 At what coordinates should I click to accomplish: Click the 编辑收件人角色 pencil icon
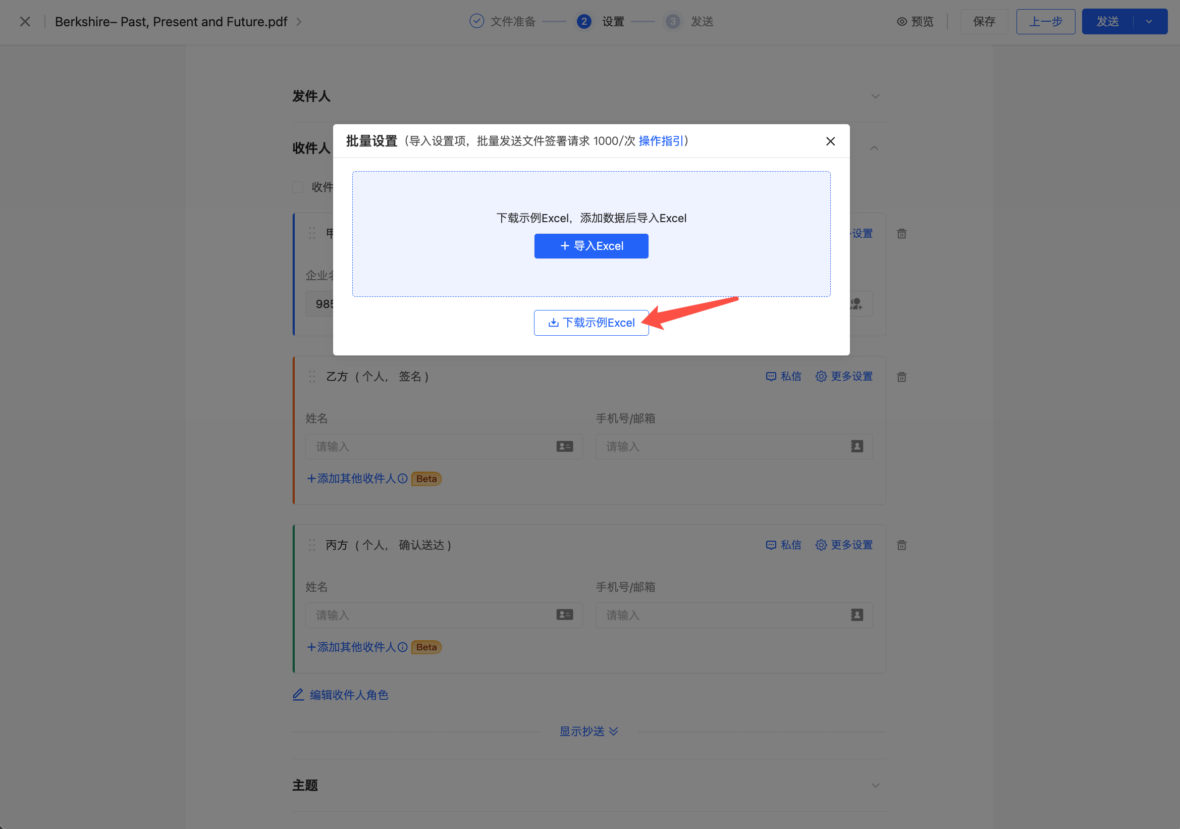point(298,695)
